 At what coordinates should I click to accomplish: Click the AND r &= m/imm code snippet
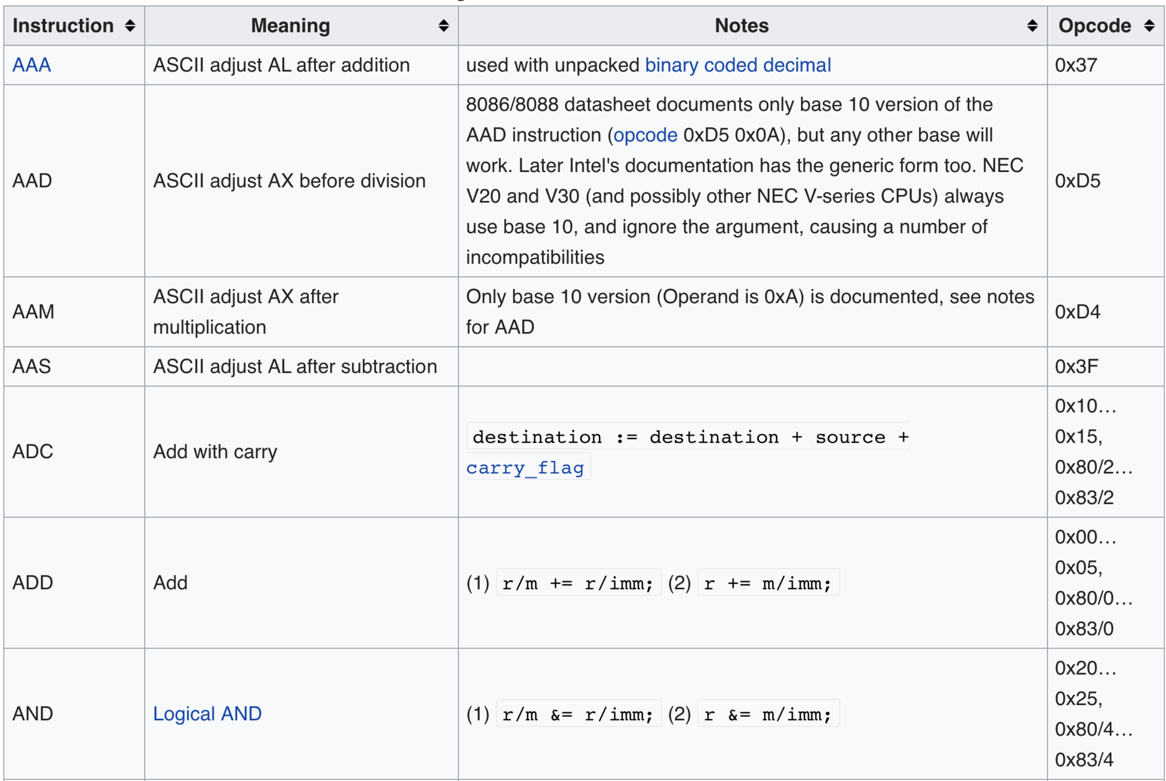[x=768, y=714]
